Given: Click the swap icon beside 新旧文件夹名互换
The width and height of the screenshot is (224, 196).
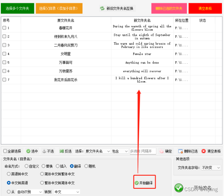Looking at the screenshot, I should click(x=102, y=9).
